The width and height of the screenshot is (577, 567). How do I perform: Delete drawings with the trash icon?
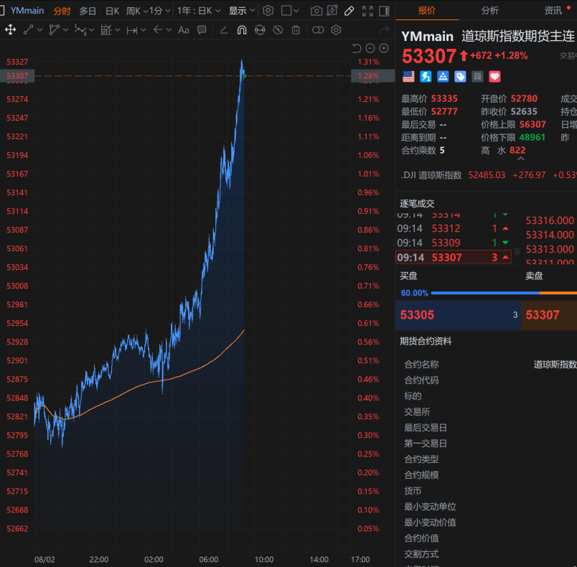pos(296,30)
